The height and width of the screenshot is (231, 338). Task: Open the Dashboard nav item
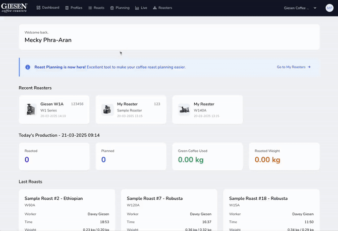click(x=47, y=8)
